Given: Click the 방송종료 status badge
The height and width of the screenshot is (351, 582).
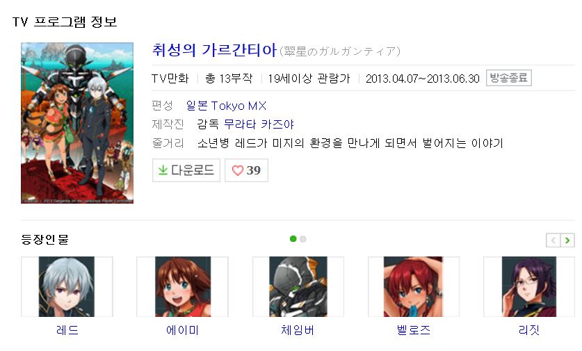Looking at the screenshot, I should [508, 78].
